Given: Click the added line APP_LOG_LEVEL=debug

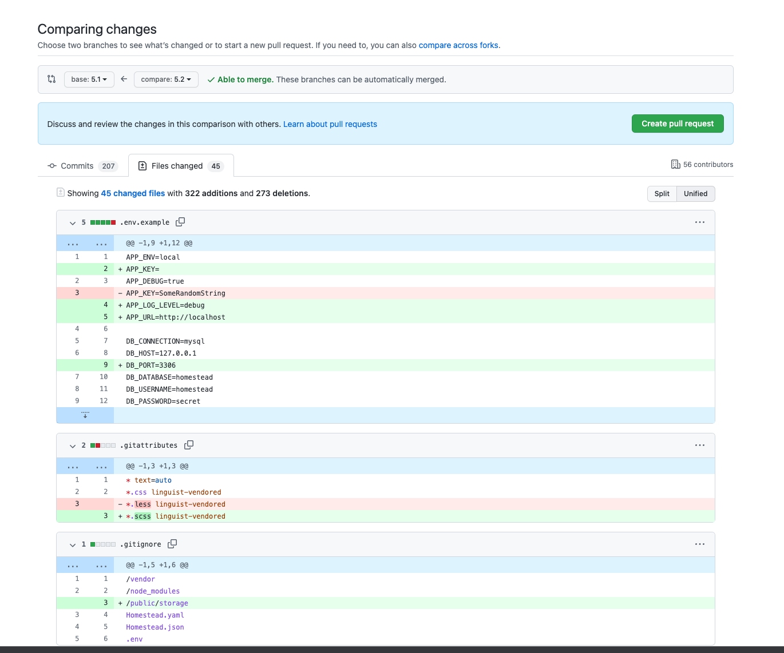Looking at the screenshot, I should 386,305.
